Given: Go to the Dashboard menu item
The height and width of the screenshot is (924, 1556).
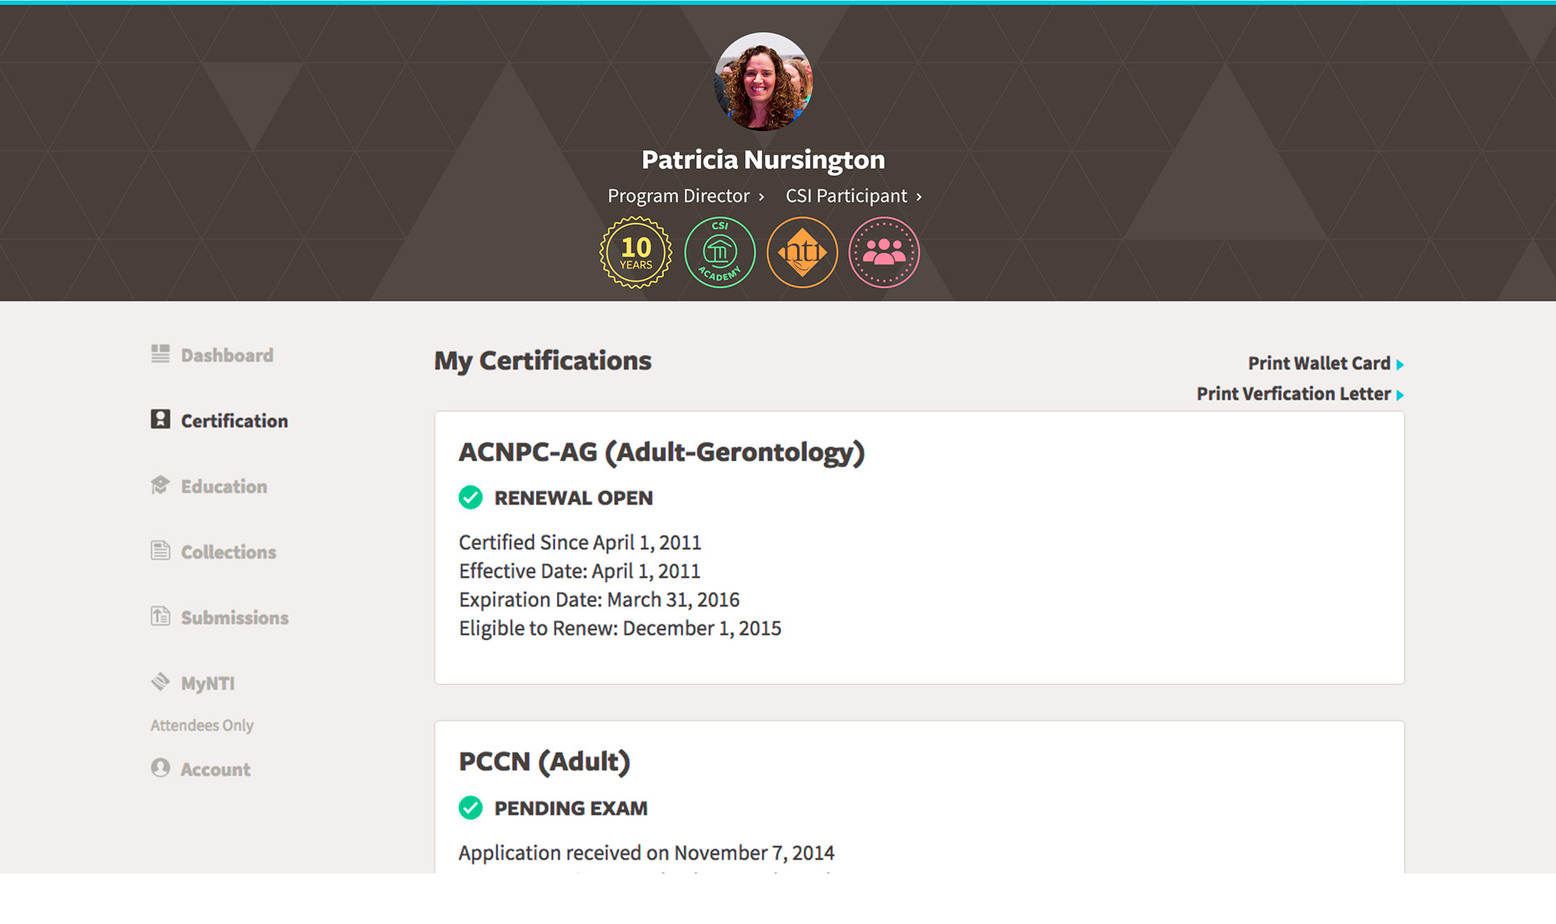Looking at the screenshot, I should tap(227, 354).
